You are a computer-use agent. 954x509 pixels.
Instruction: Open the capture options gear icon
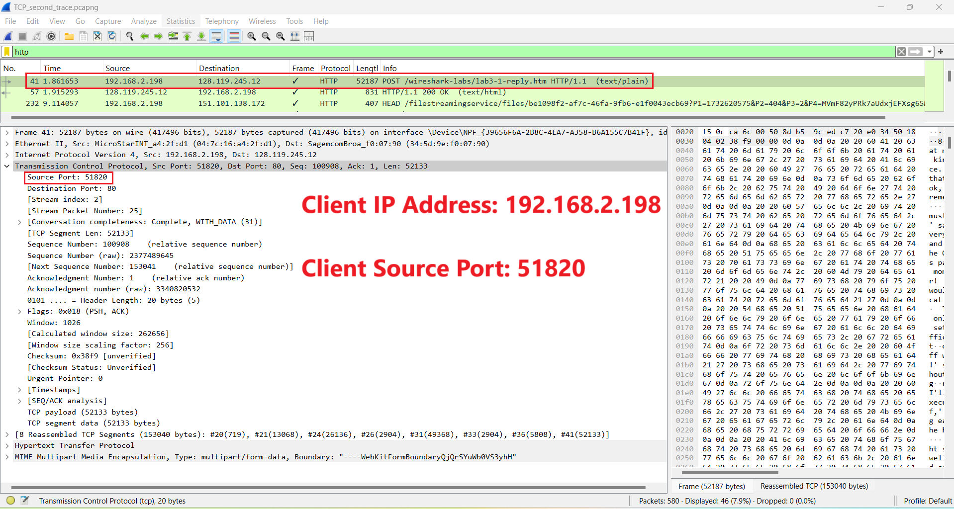51,36
